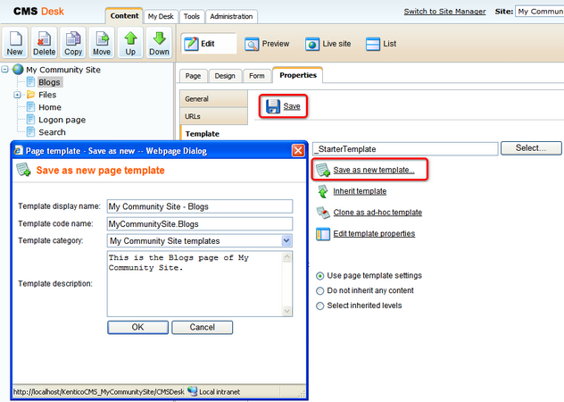Switch to List view
The image size is (564, 402).
click(x=381, y=44)
